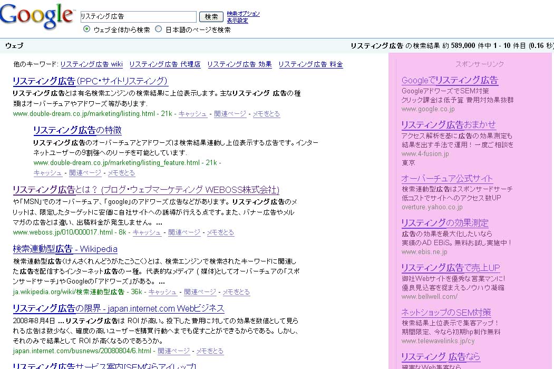Image resolution: width=554 pixels, height=369 pixels.
Task: Open the リスティング広告の限界 japan.internet.com result
Action: (119, 308)
